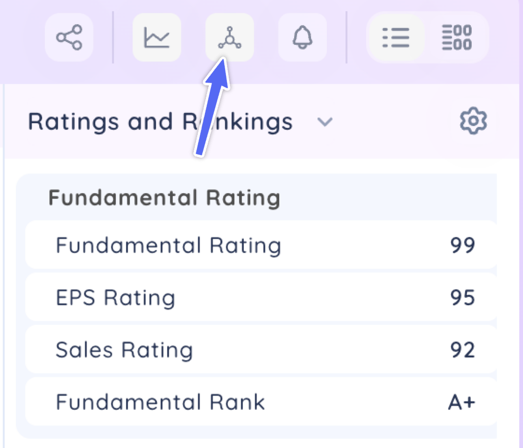Viewport: 523px width, 448px height.
Task: Click the EPS Rating label text
Action: (115, 298)
